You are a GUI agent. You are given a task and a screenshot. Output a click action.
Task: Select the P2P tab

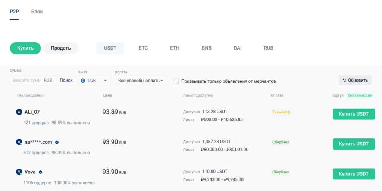click(x=14, y=12)
